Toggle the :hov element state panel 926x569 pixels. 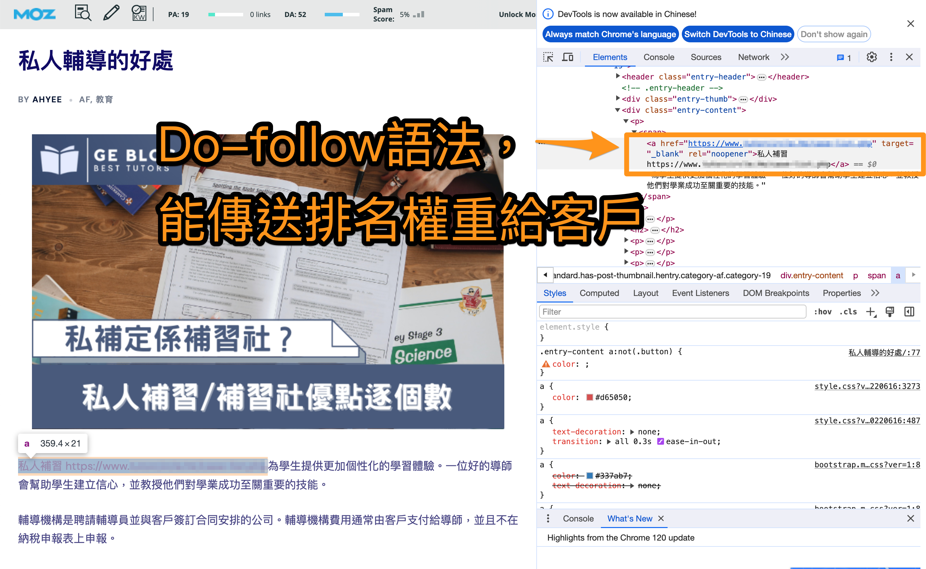(823, 312)
